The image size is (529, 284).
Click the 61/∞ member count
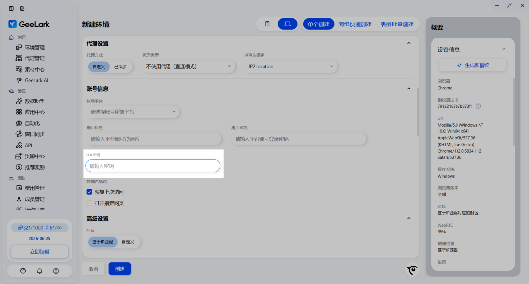(x=53, y=228)
